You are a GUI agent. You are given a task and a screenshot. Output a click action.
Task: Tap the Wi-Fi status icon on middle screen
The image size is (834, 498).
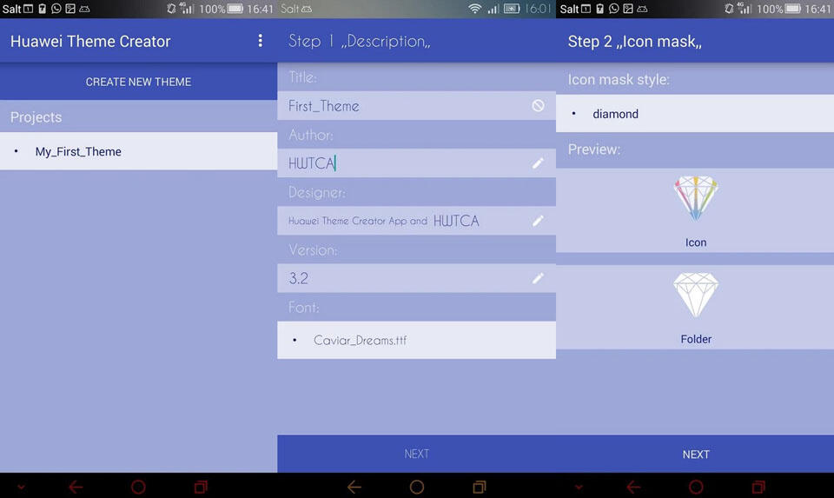474,9
